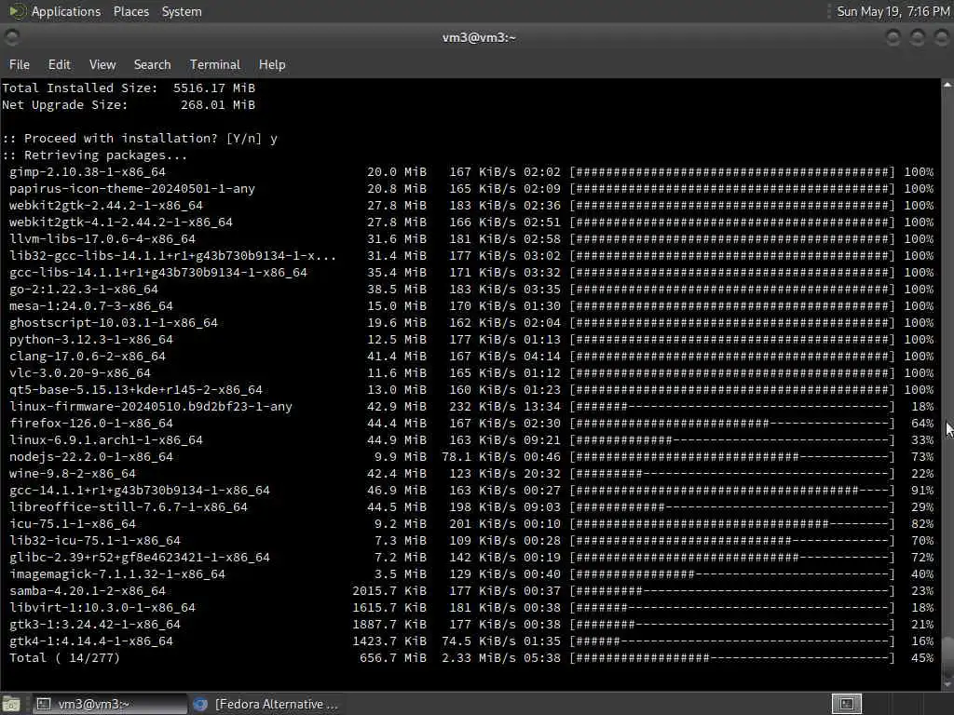Click the lib32-gcc-libs-14.1.1 package line

(x=470, y=256)
